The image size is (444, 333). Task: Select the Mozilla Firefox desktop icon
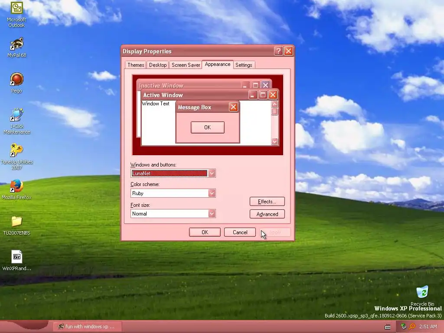coord(17,189)
